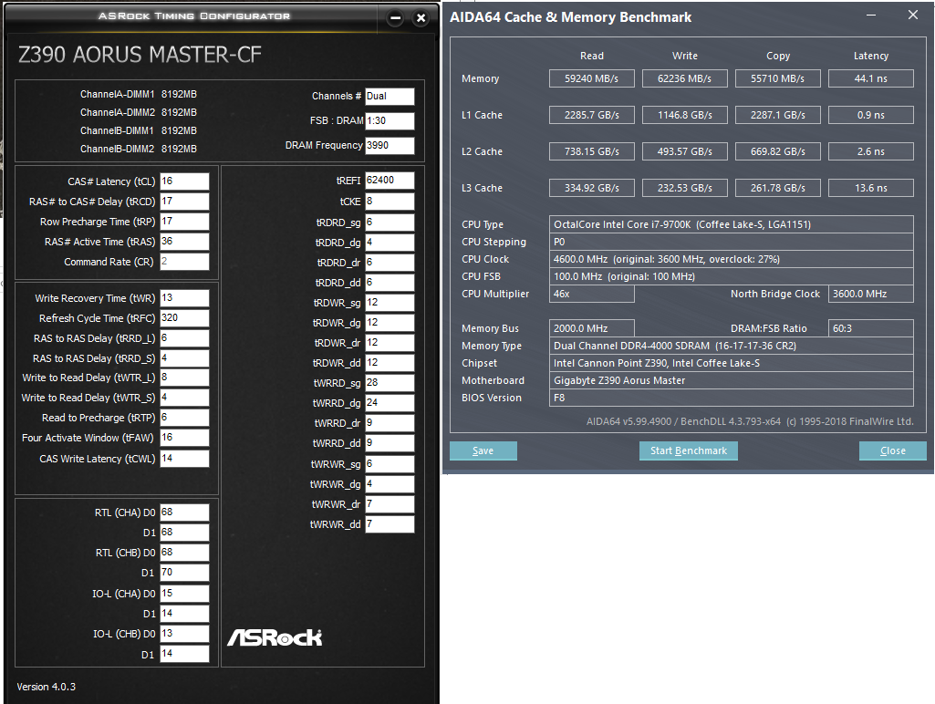Click the Memory Read result 59240 MB/s
Screen dimensions: 935x704
coord(591,78)
